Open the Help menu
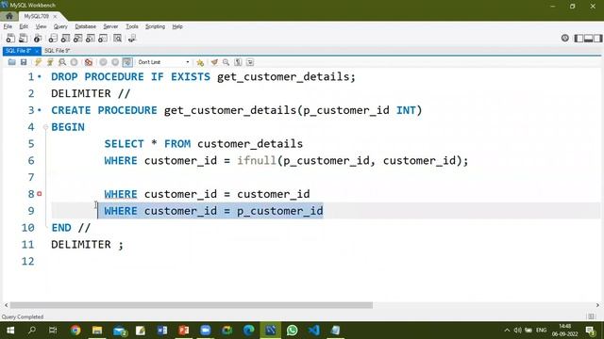The width and height of the screenshot is (604, 339). [x=177, y=26]
